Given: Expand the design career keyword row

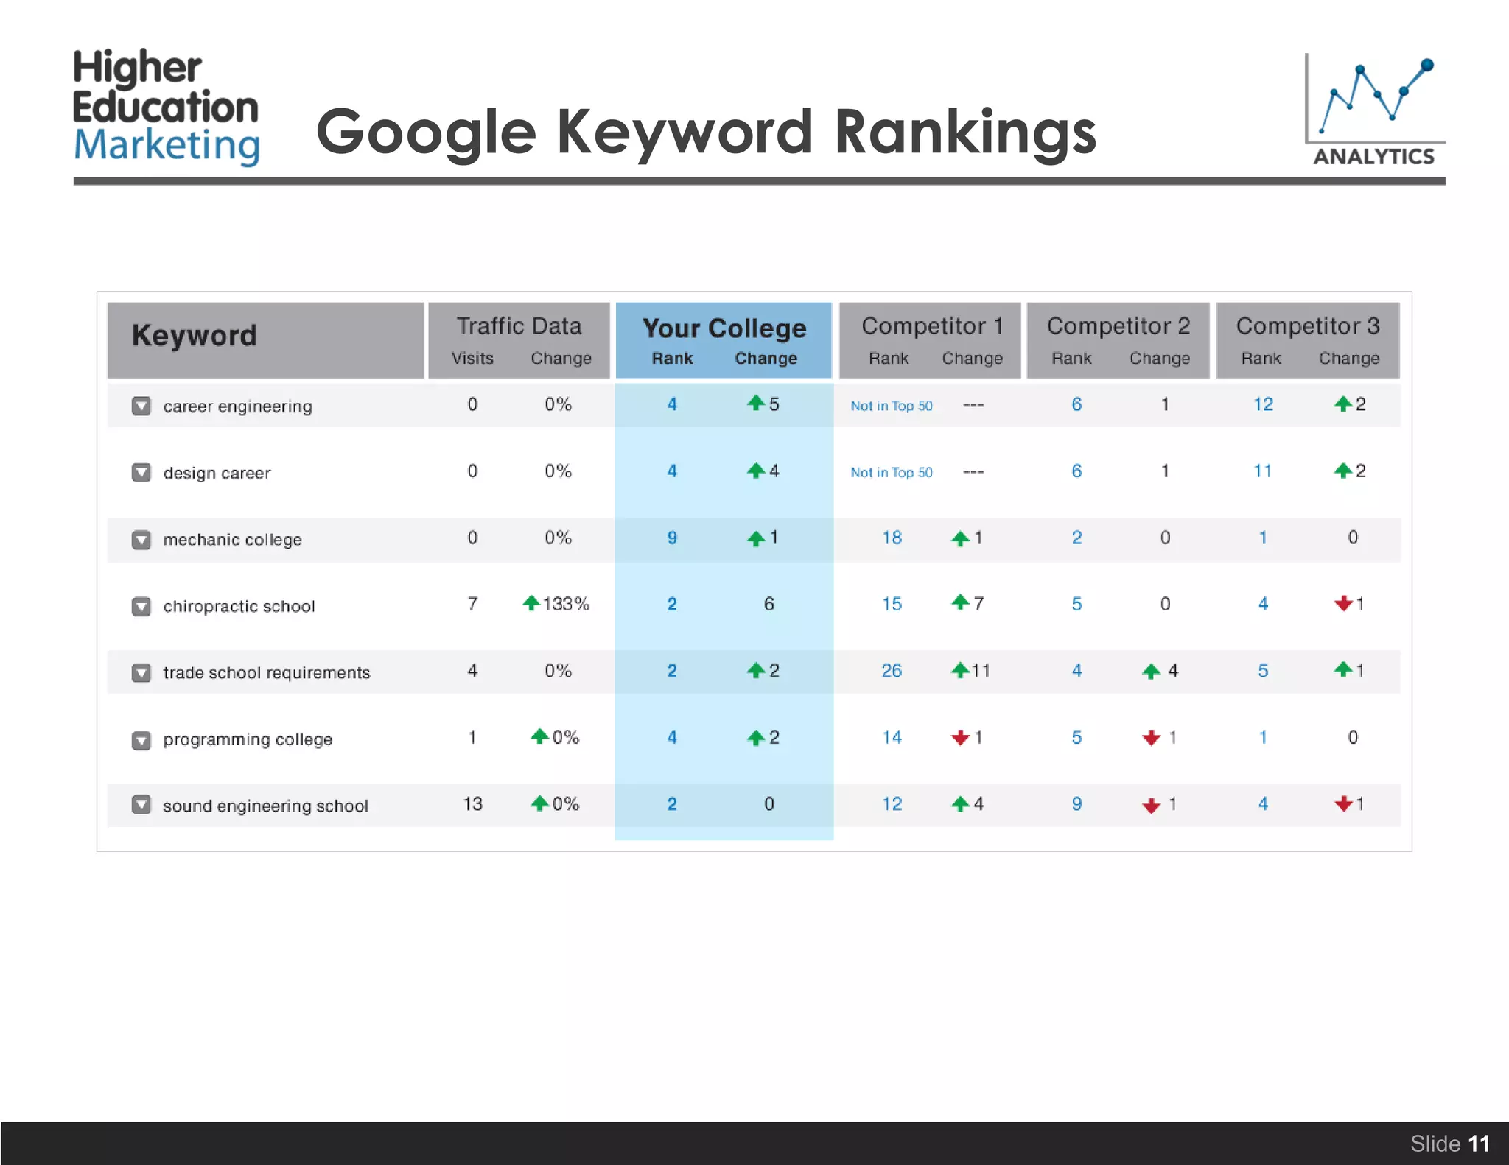Looking at the screenshot, I should pyautogui.click(x=141, y=472).
